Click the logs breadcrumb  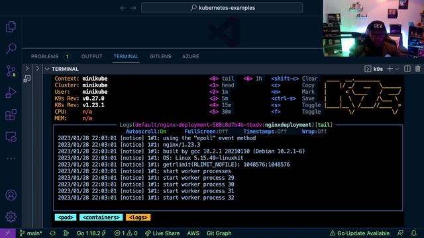[x=138, y=218]
